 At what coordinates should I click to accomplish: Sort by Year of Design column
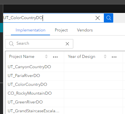[105, 56]
